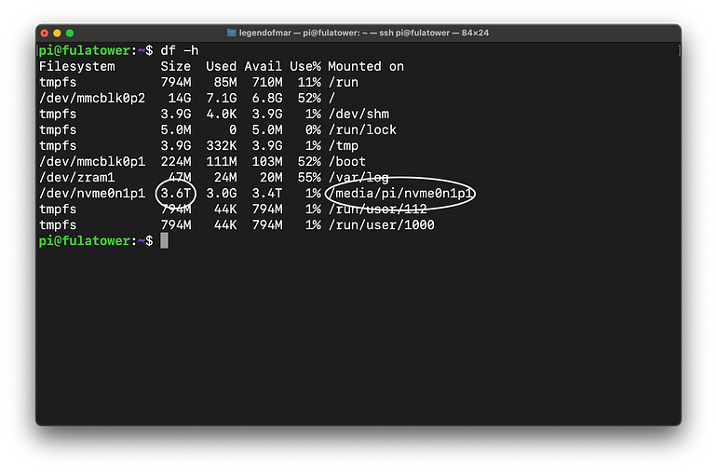717x473 pixels.
Task: Click the '11%' usage value
Action: coord(309,82)
